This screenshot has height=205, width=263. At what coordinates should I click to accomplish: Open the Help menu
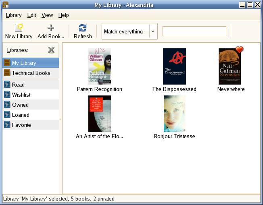coord(64,15)
